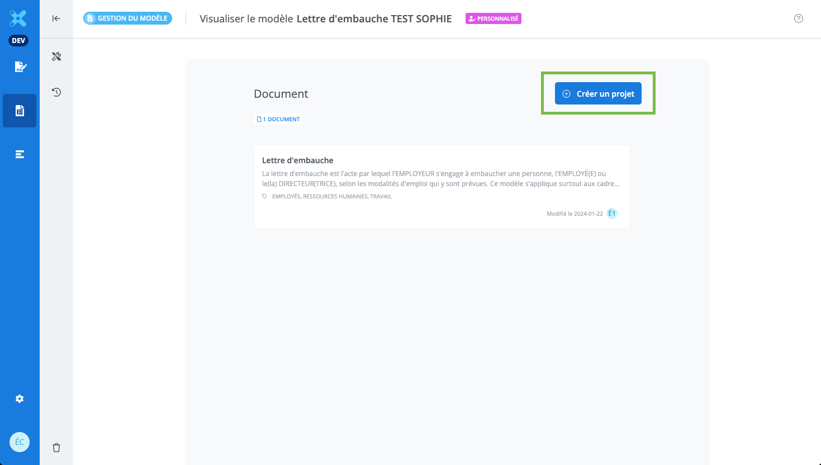Viewport: 821px width, 465px height.
Task: Click the DEV environment badge
Action: click(x=19, y=41)
